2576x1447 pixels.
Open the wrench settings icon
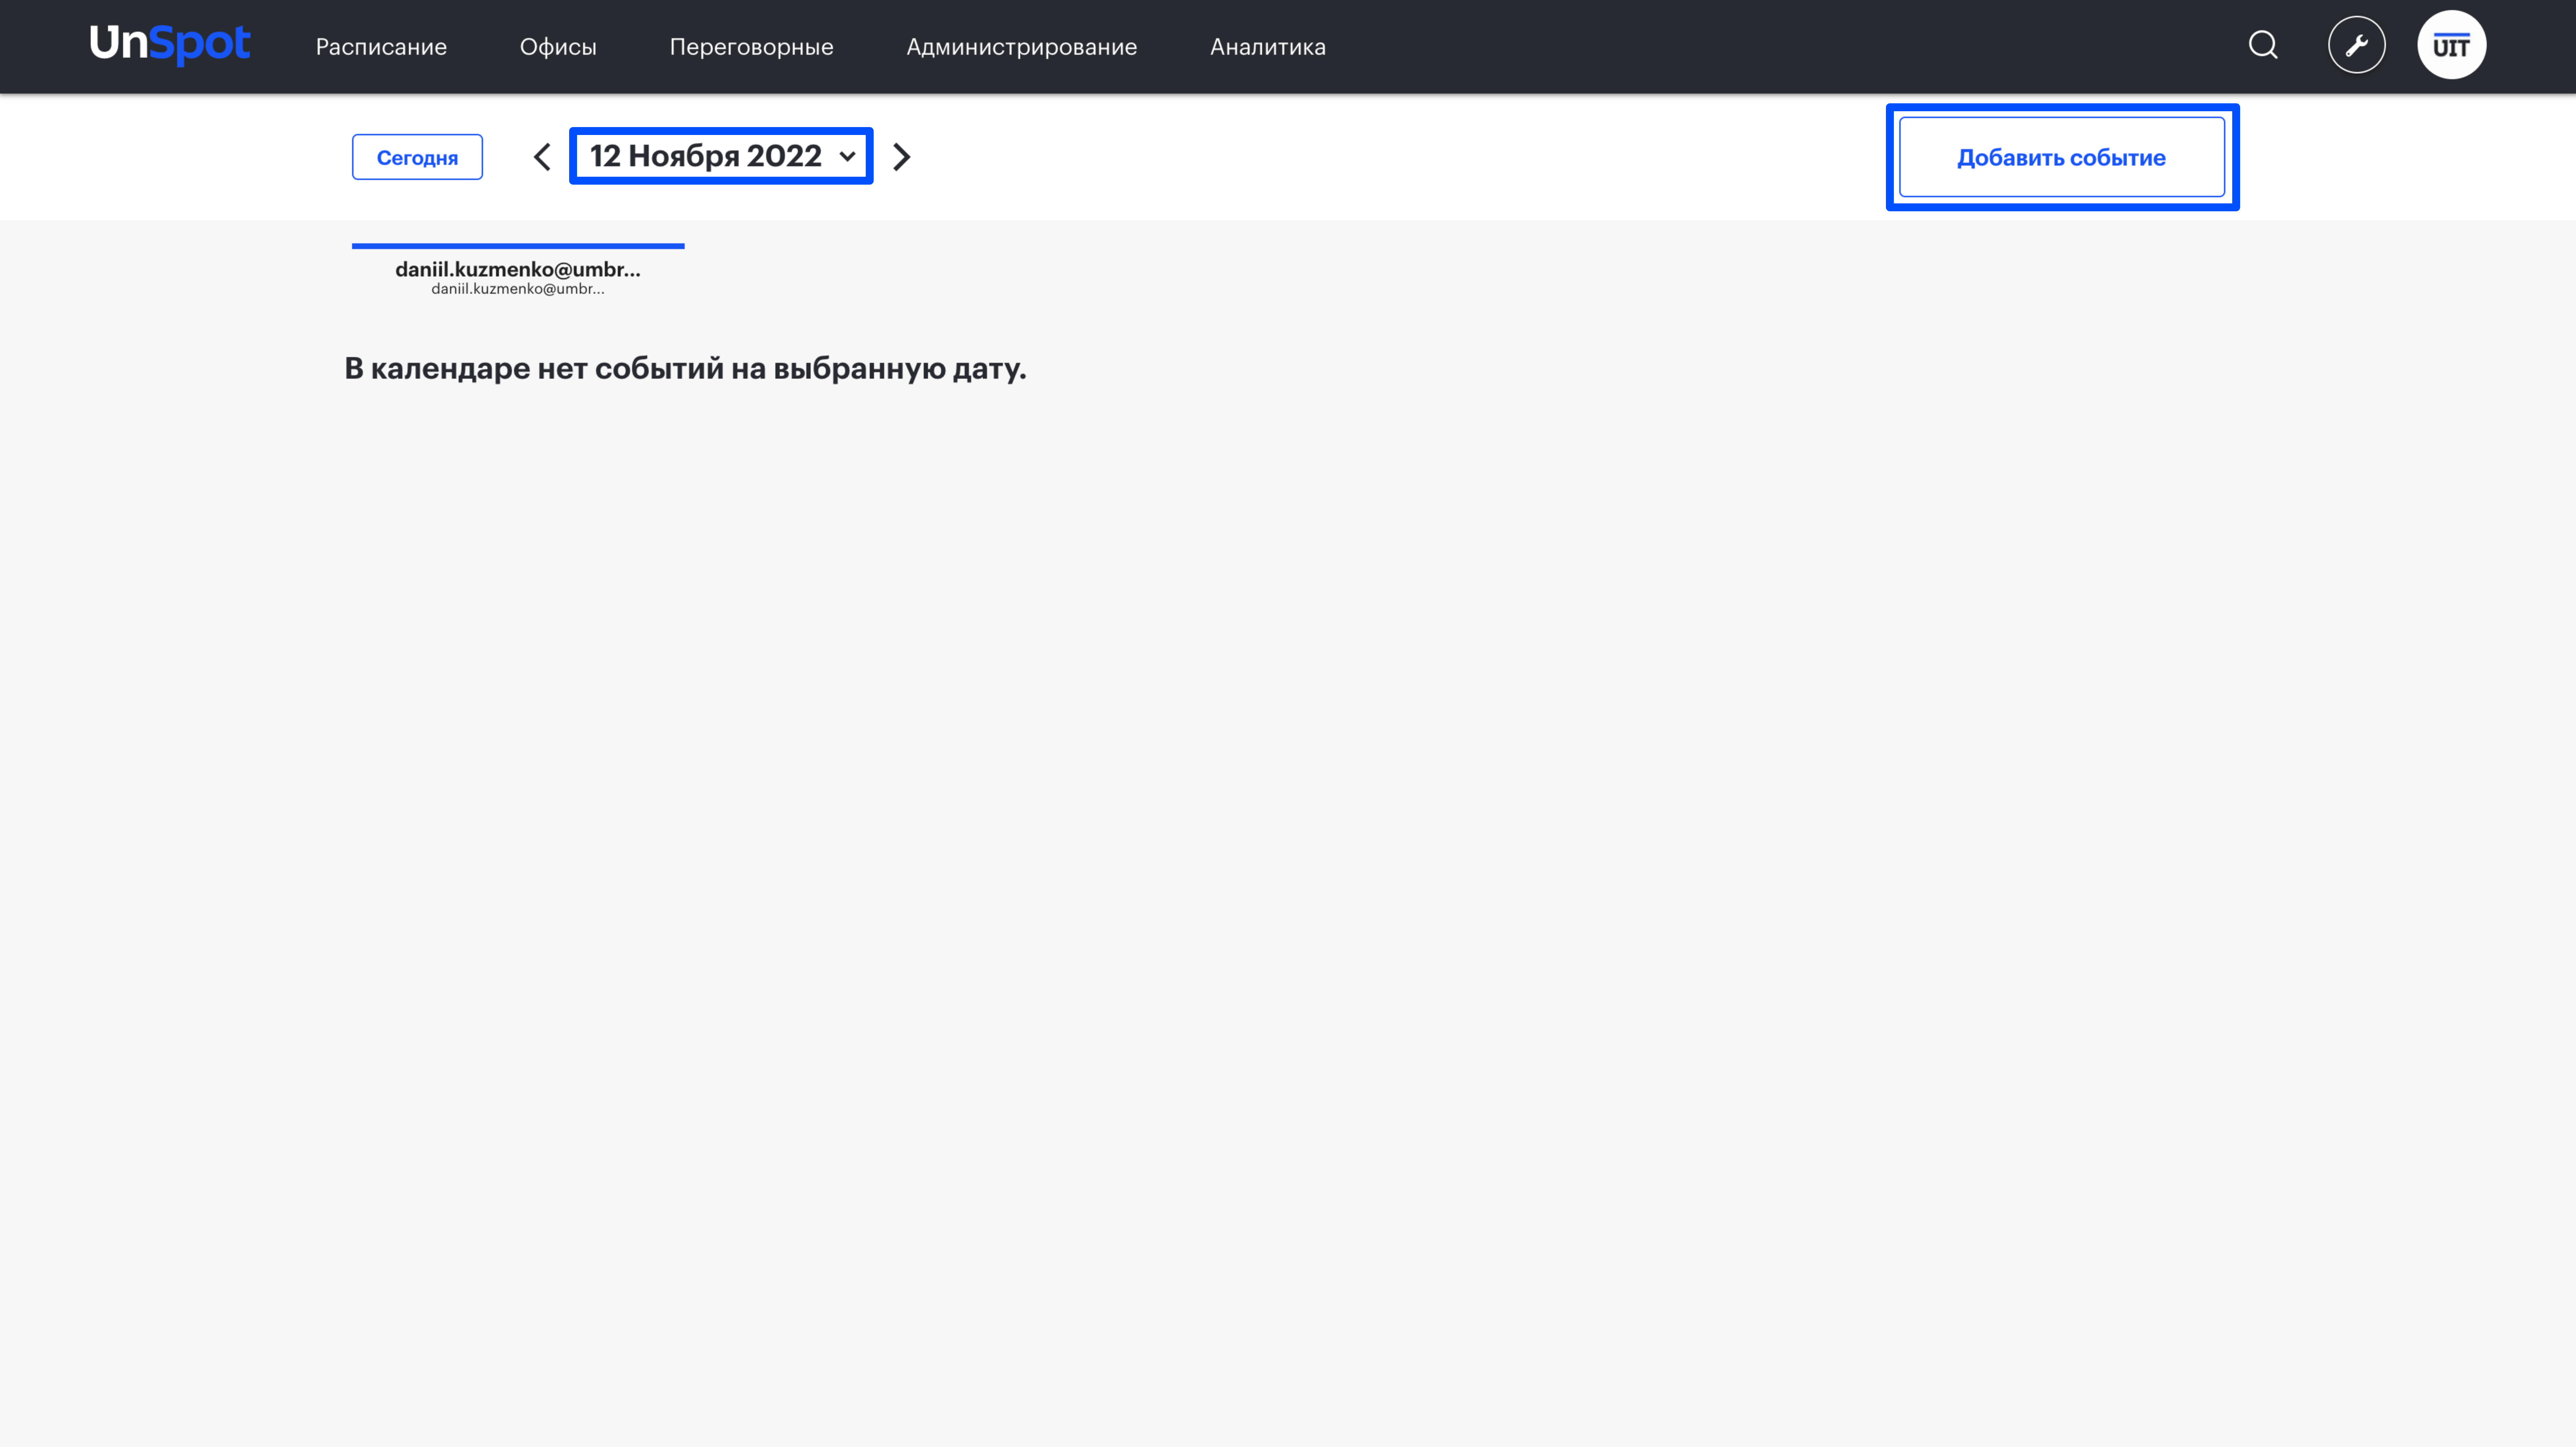(2357, 45)
